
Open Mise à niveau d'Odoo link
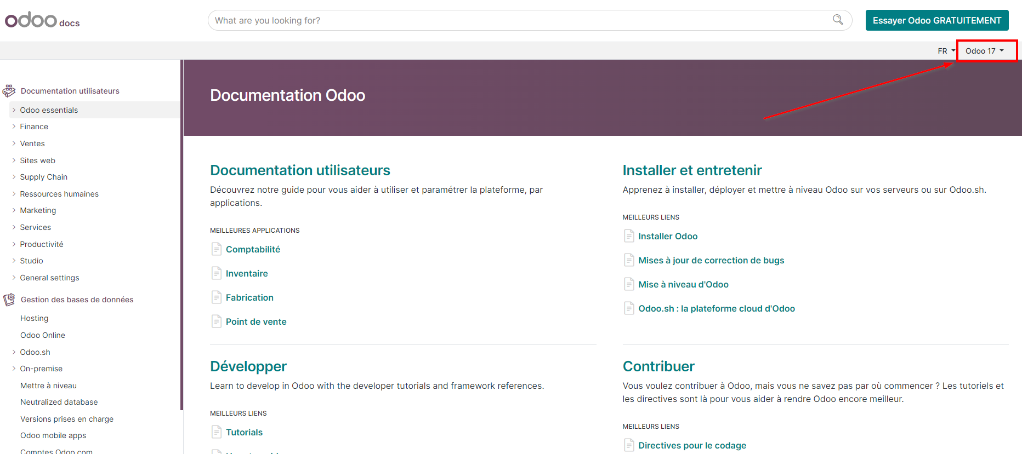(683, 284)
